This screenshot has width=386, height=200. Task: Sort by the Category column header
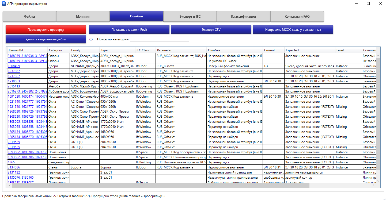coord(59,50)
